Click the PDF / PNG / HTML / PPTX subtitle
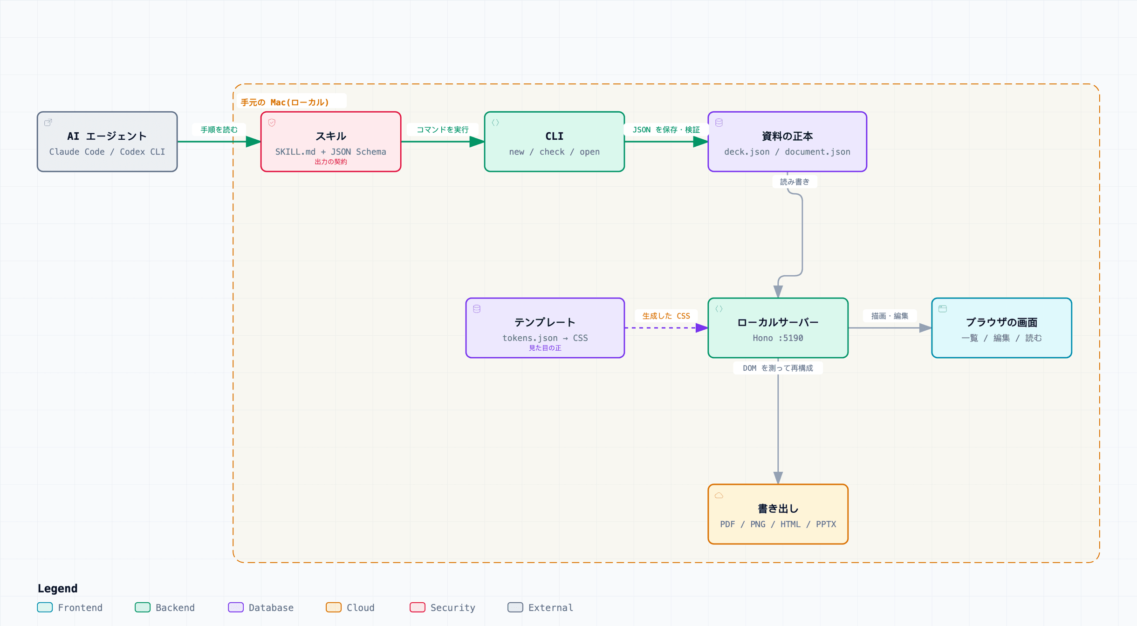Image resolution: width=1137 pixels, height=626 pixels. click(778, 524)
